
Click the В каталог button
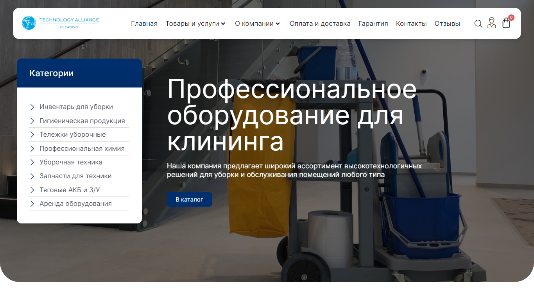click(x=190, y=200)
